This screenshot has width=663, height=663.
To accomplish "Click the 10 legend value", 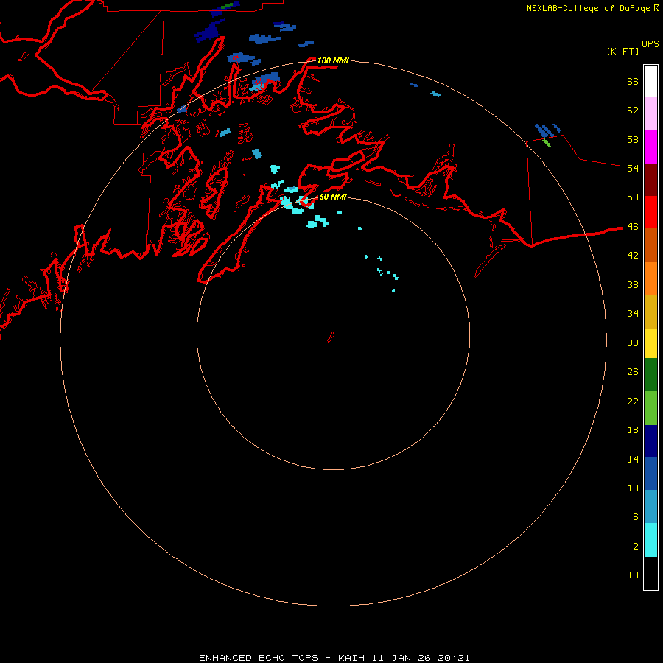I will (633, 488).
